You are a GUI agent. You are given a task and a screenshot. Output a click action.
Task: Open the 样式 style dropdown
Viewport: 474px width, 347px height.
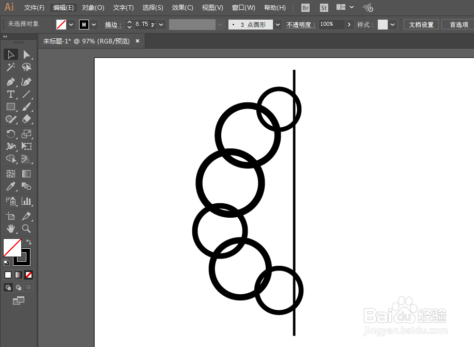pos(391,24)
